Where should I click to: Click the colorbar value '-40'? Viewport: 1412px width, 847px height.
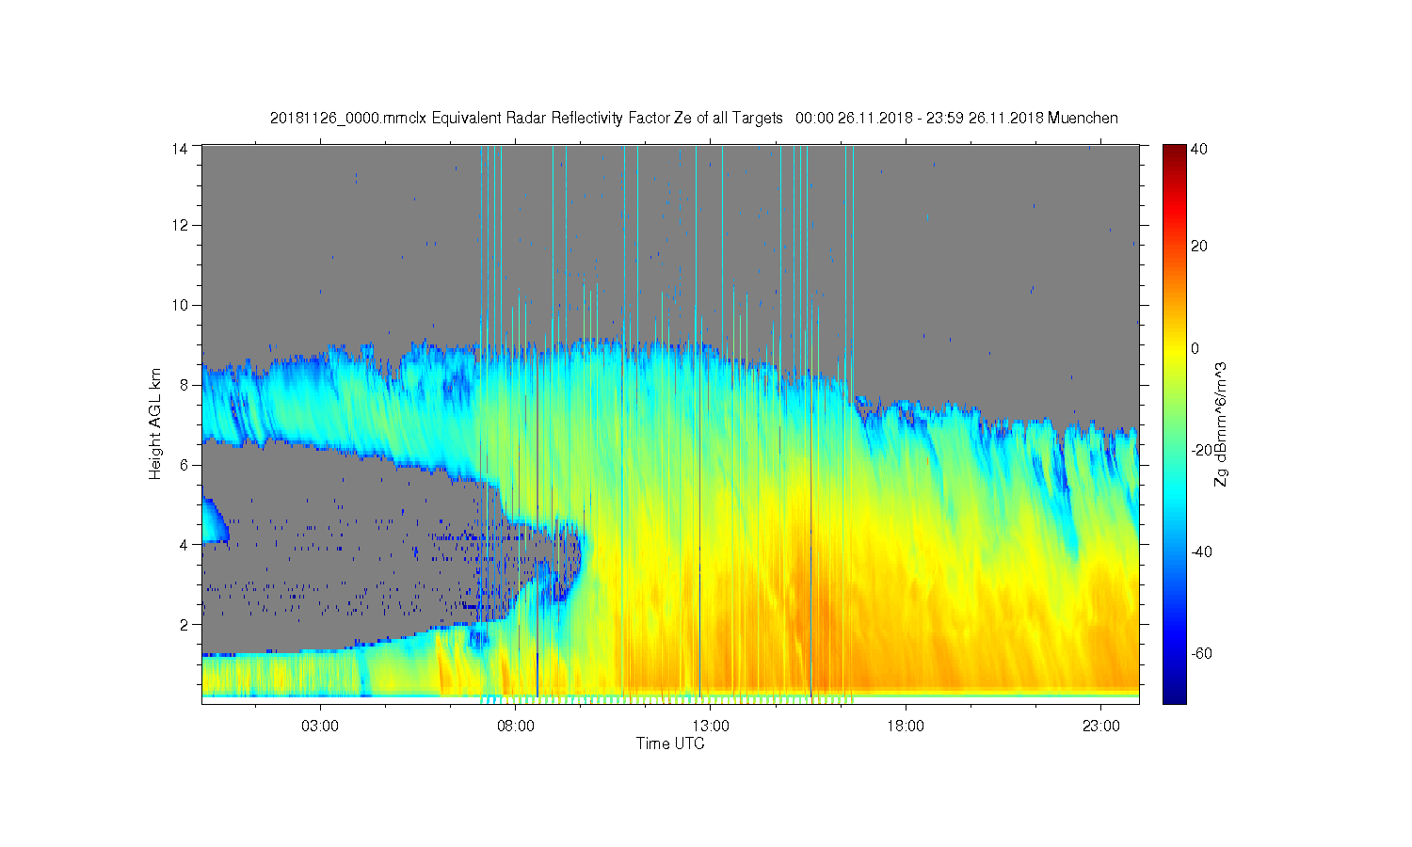pos(1200,551)
